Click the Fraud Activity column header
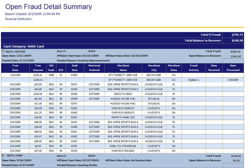The height and width of the screenshot is (168, 251). tap(194, 68)
